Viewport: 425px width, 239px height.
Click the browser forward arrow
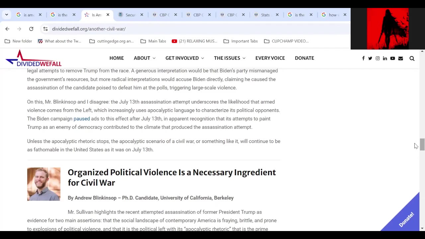click(x=19, y=29)
